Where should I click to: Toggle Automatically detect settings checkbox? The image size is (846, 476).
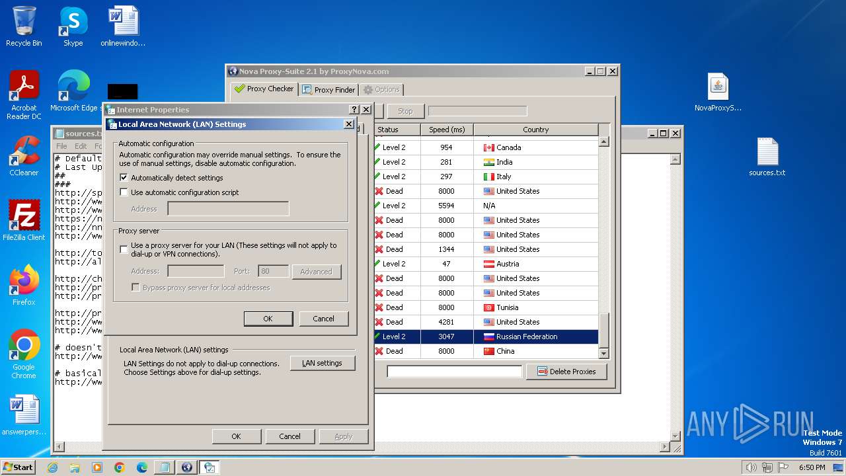[124, 178]
